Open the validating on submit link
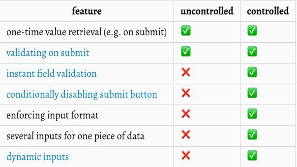The width and height of the screenshot is (297, 167). (48, 53)
